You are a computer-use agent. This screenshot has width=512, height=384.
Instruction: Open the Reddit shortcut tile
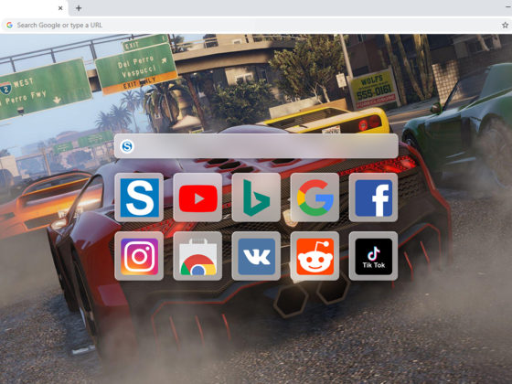click(x=315, y=256)
